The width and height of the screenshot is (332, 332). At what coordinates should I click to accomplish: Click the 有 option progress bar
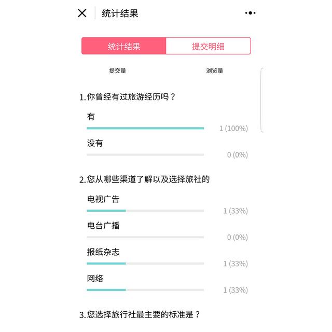coord(145,128)
